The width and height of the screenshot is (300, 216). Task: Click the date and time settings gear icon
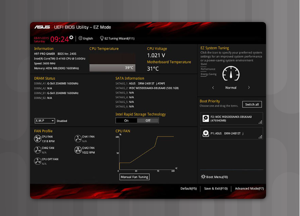71,38
